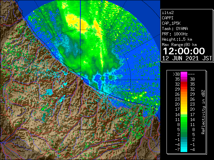
Task: Click the 'Max Range:80 km' line
Action: pos(179,45)
